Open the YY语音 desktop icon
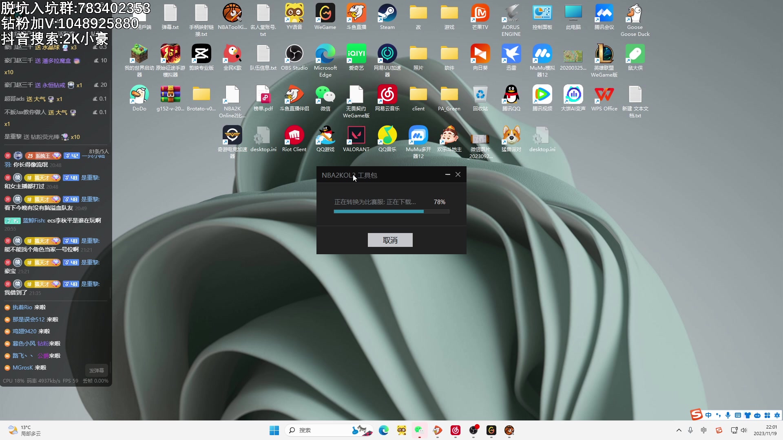The image size is (783, 440). point(294,17)
